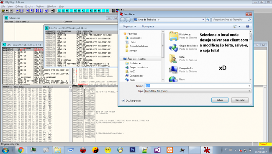Show Call stack with K button
Image resolution: width=272 pixels, height=154 pixels.
pos(91,10)
